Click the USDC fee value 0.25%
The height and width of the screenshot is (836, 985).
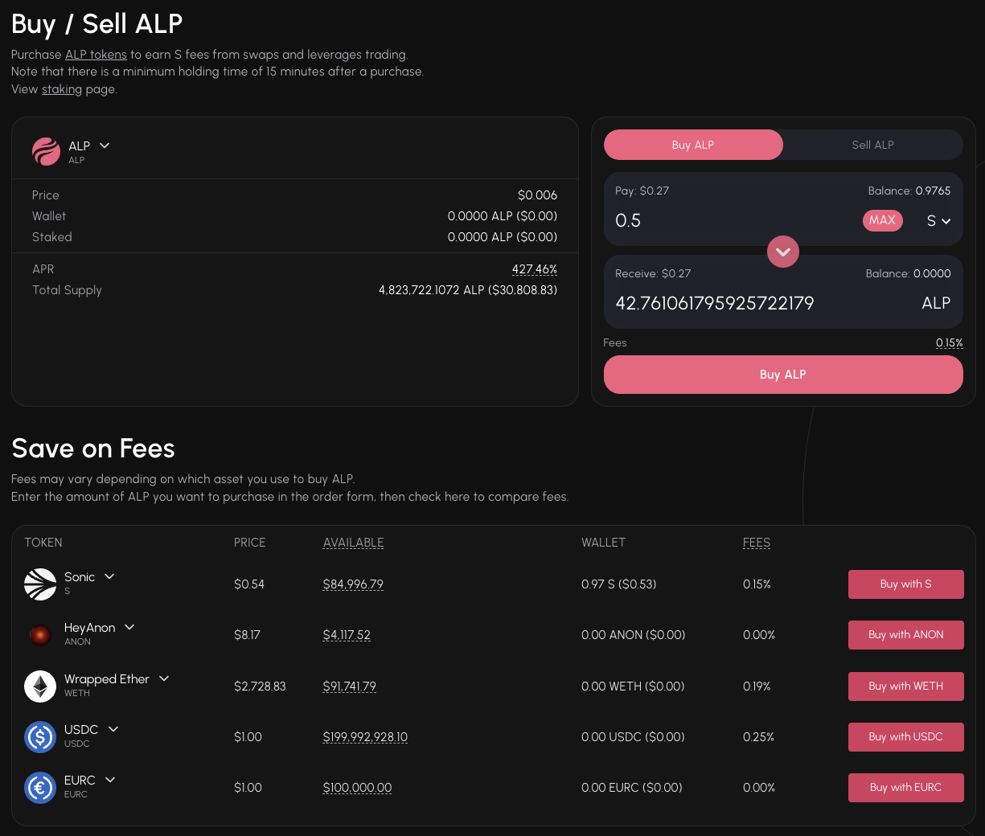758,737
